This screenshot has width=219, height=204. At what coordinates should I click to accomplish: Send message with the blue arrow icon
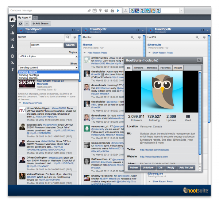(x=118, y=11)
